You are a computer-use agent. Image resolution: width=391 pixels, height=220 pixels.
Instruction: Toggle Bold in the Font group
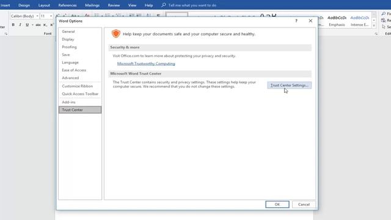point(13,24)
